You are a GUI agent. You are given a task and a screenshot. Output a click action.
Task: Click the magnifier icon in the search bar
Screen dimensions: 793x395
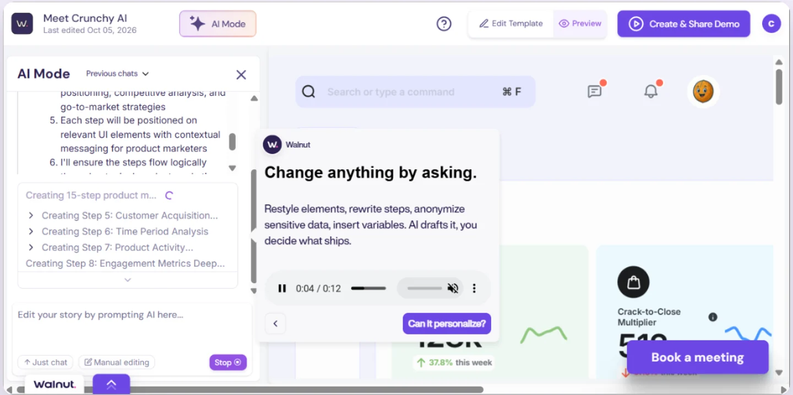click(308, 92)
